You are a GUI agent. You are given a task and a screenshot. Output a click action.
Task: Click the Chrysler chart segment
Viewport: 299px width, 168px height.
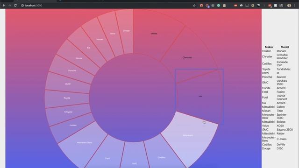[68, 112]
